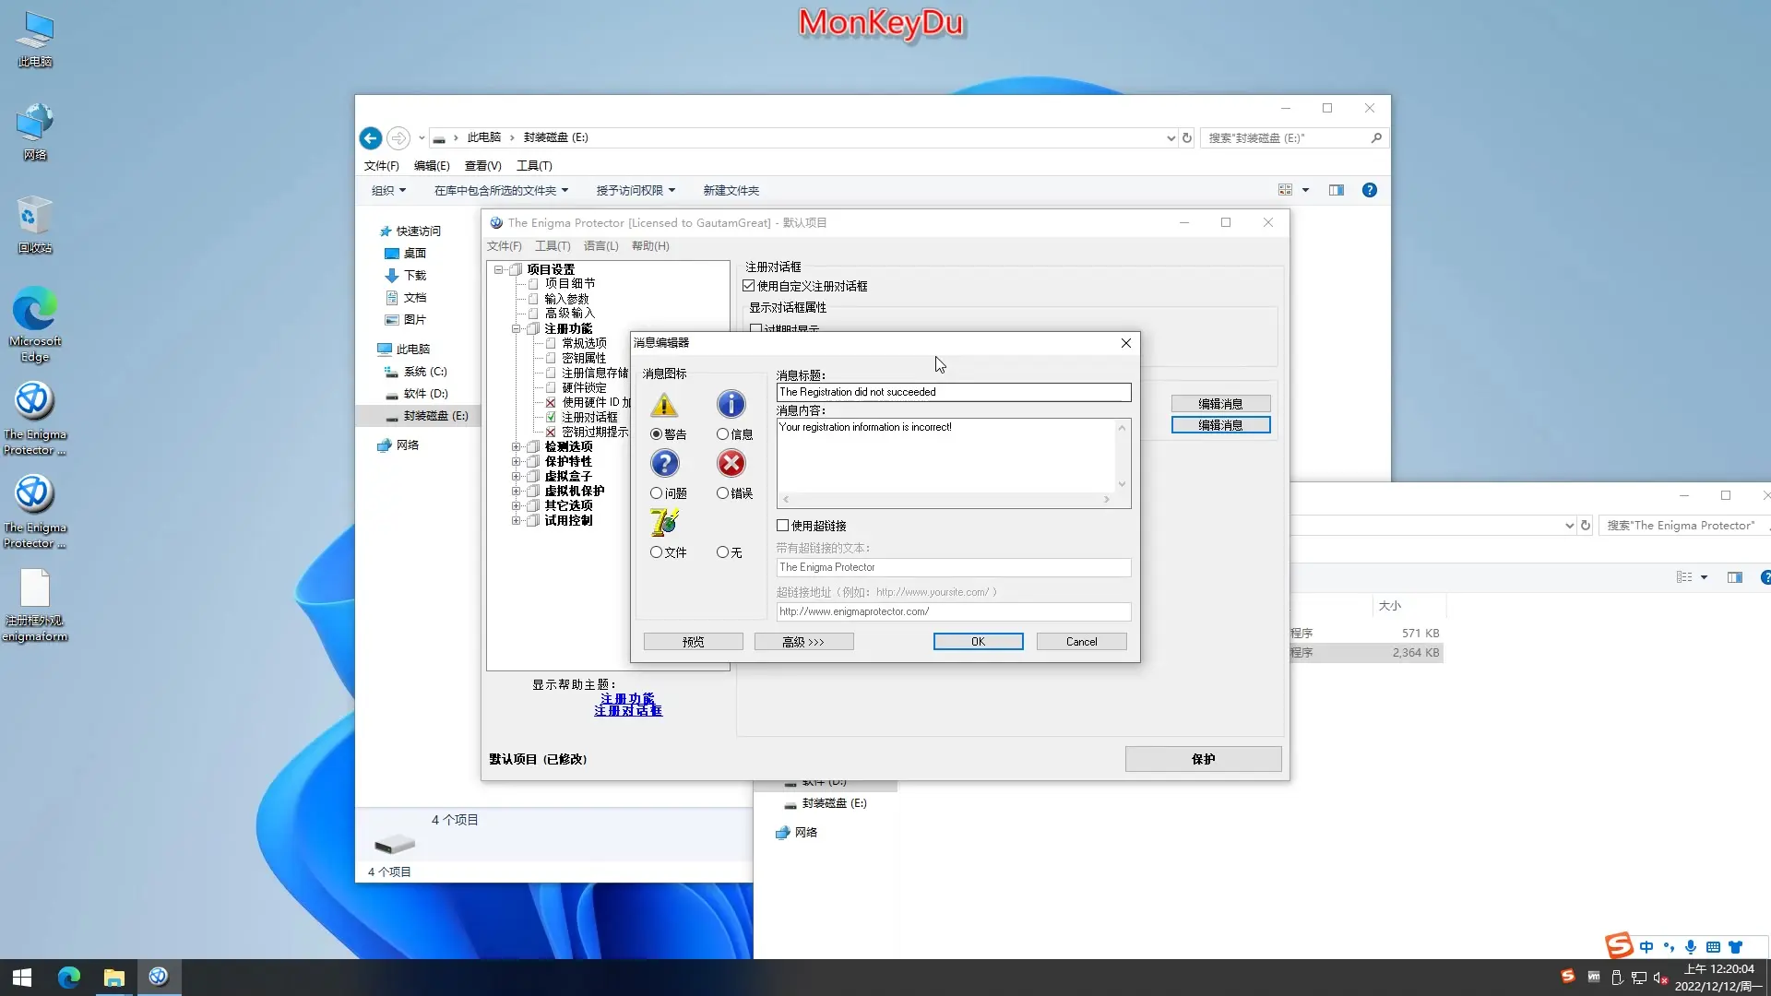Viewport: 1771px width, 996px height.
Task: Expand the 虚拟盒子 tree node
Action: pos(517,476)
